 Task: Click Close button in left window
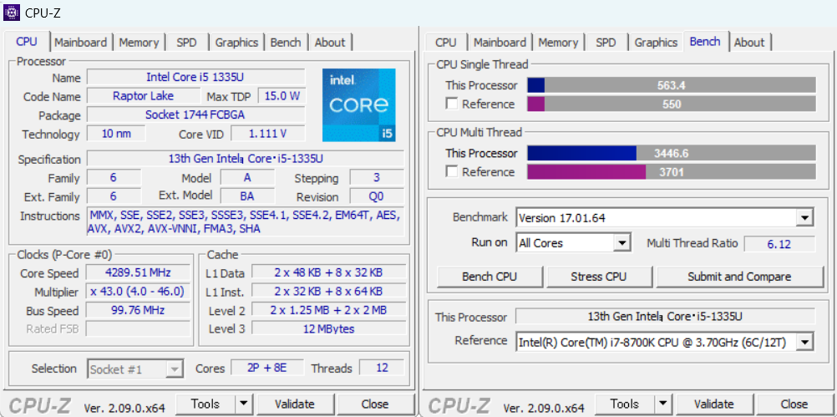click(x=375, y=404)
